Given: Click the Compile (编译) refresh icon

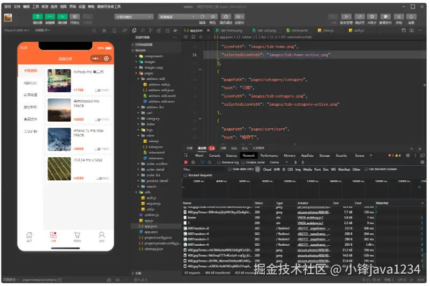Looking at the screenshot, I should 202,17.
